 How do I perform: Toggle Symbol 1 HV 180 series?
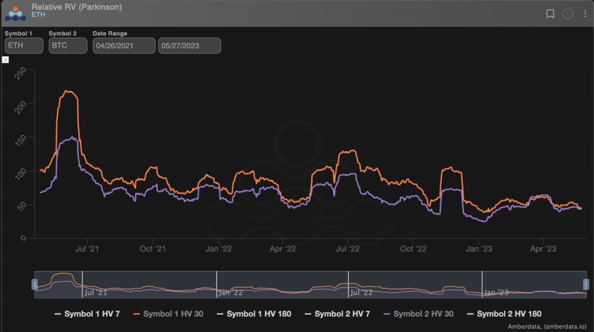254,314
